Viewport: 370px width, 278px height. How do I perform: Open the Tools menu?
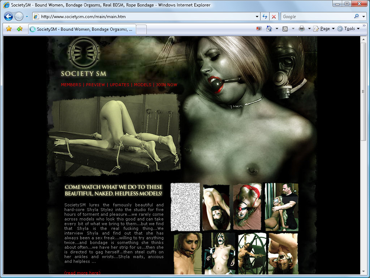tap(348, 29)
